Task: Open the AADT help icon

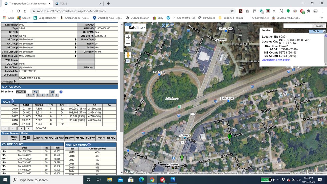Action: (x=12, y=101)
